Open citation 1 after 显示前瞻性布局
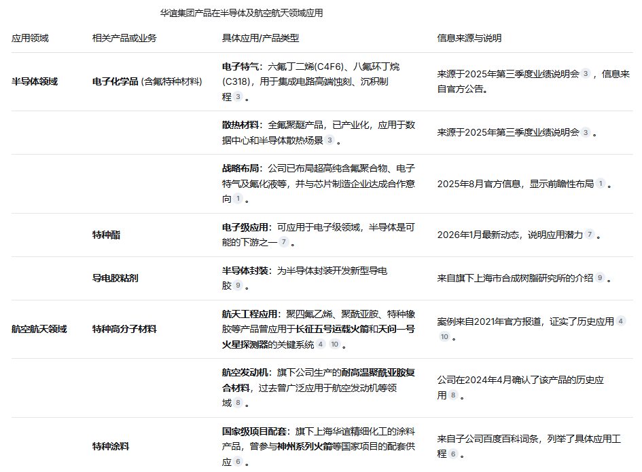The width and height of the screenshot is (642, 472). (601, 184)
